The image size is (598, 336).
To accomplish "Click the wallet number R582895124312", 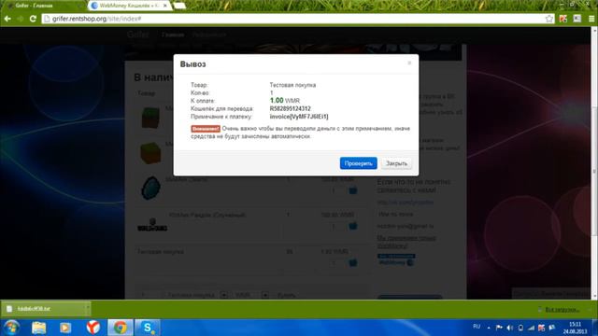I will [x=290, y=108].
